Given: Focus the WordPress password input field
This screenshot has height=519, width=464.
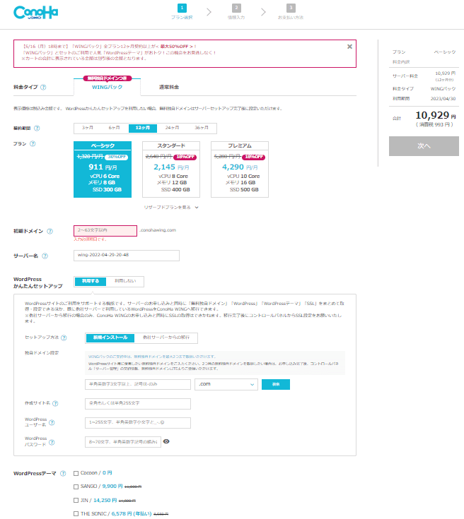Looking at the screenshot, I should [122, 442].
